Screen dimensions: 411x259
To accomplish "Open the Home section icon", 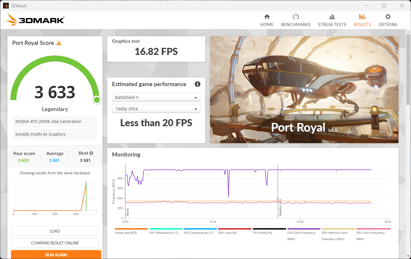I will tap(267, 17).
